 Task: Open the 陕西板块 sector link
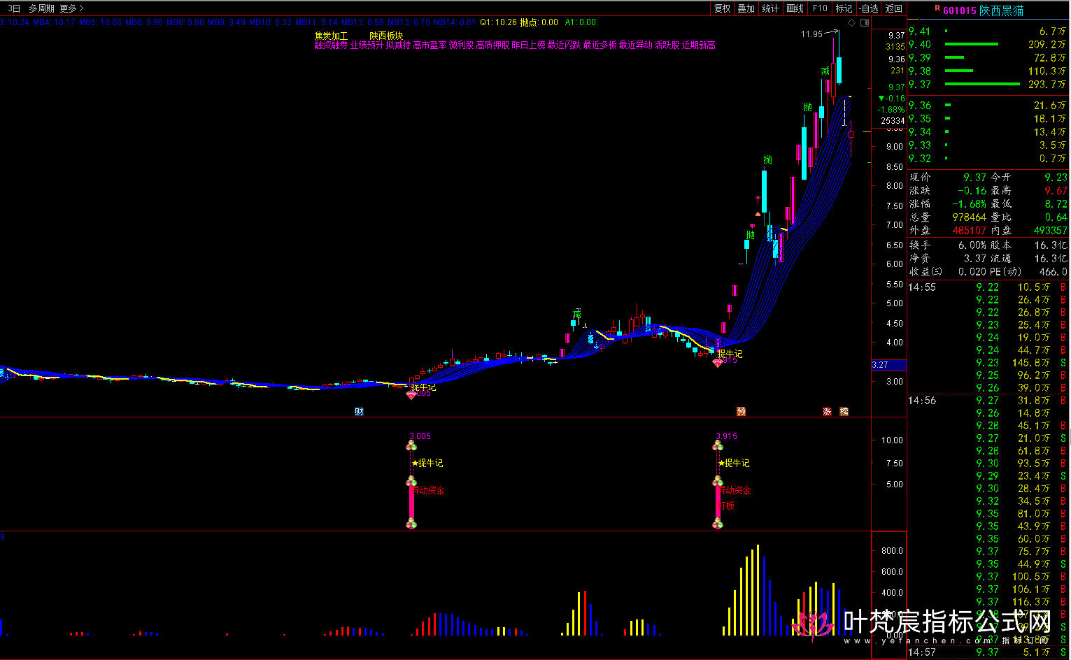(x=386, y=36)
